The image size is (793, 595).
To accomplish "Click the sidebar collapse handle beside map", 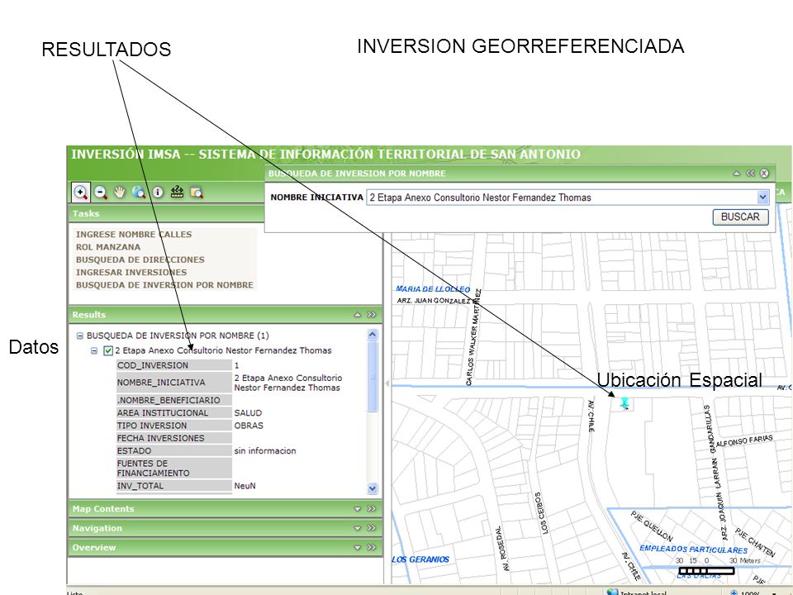I will click(x=387, y=383).
